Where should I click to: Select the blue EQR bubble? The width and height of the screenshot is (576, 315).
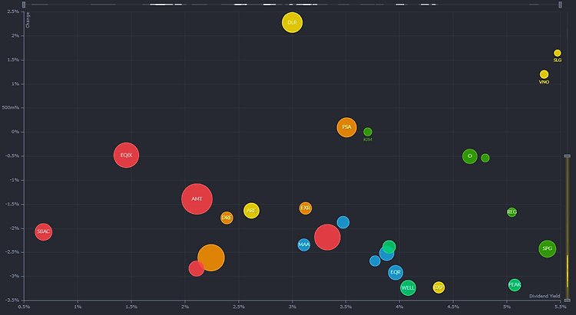396,272
